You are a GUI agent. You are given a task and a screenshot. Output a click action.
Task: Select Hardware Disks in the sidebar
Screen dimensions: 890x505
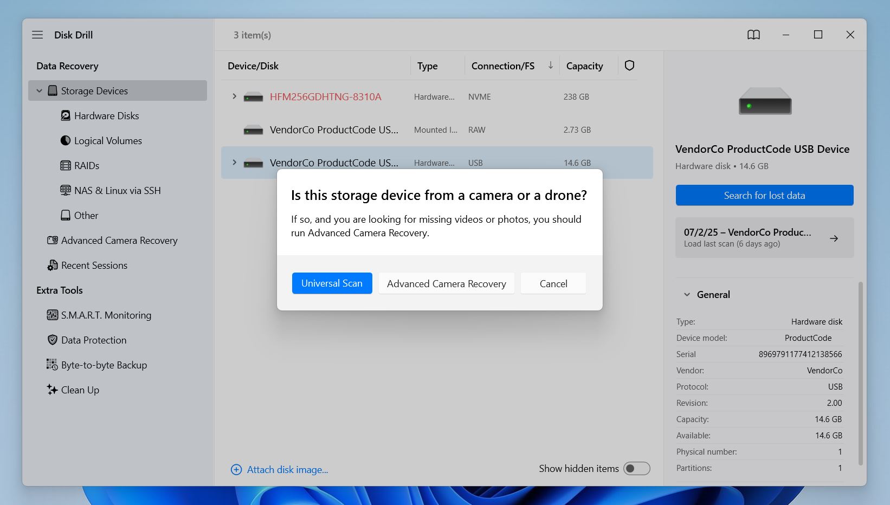[107, 115]
